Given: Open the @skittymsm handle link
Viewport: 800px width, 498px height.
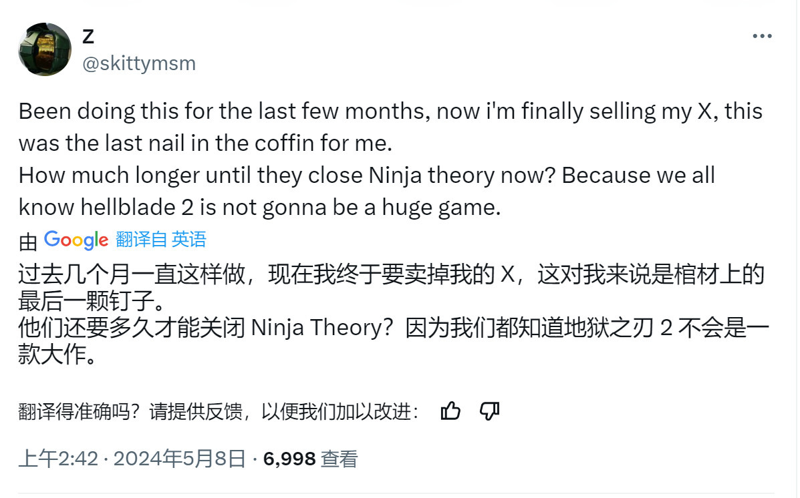Looking at the screenshot, I should pos(138,63).
